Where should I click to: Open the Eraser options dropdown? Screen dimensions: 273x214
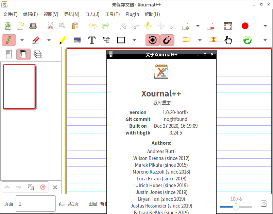pos(49,40)
